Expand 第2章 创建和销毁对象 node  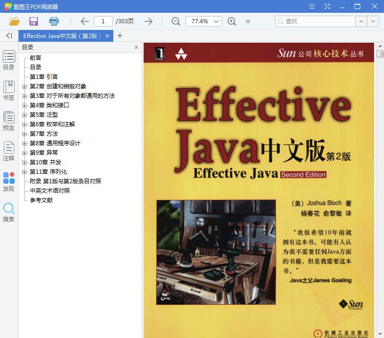[x=24, y=86]
